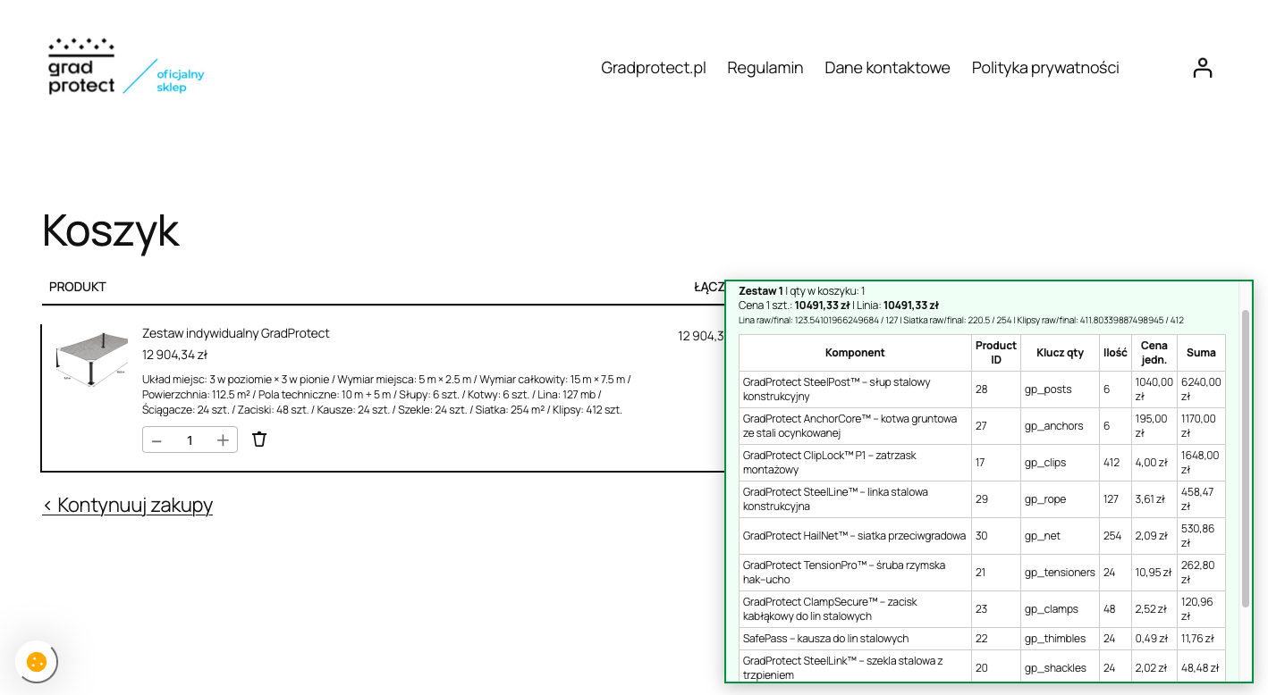Click the Suma table header
This screenshot has width=1268, height=695.
pyautogui.click(x=1201, y=353)
